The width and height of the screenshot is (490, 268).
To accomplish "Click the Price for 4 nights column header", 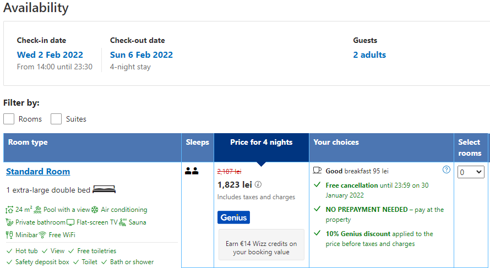I will 262,143.
